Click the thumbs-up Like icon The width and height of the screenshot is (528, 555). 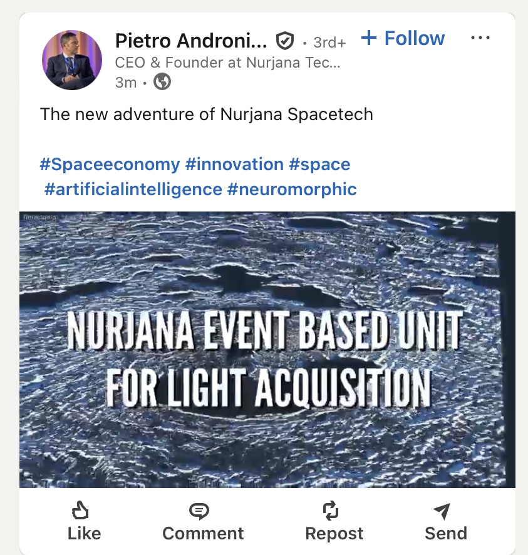(80, 511)
